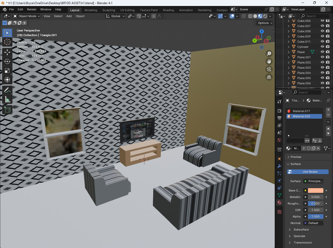Switch perspective/orthographic grid icon

tap(269, 77)
